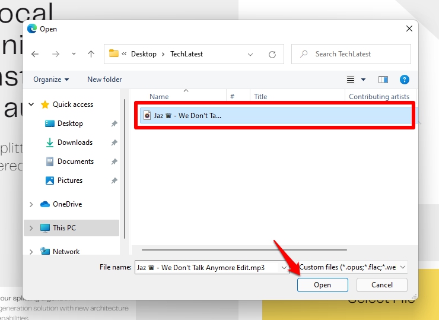Click the Search TechLatest field

tap(351, 54)
